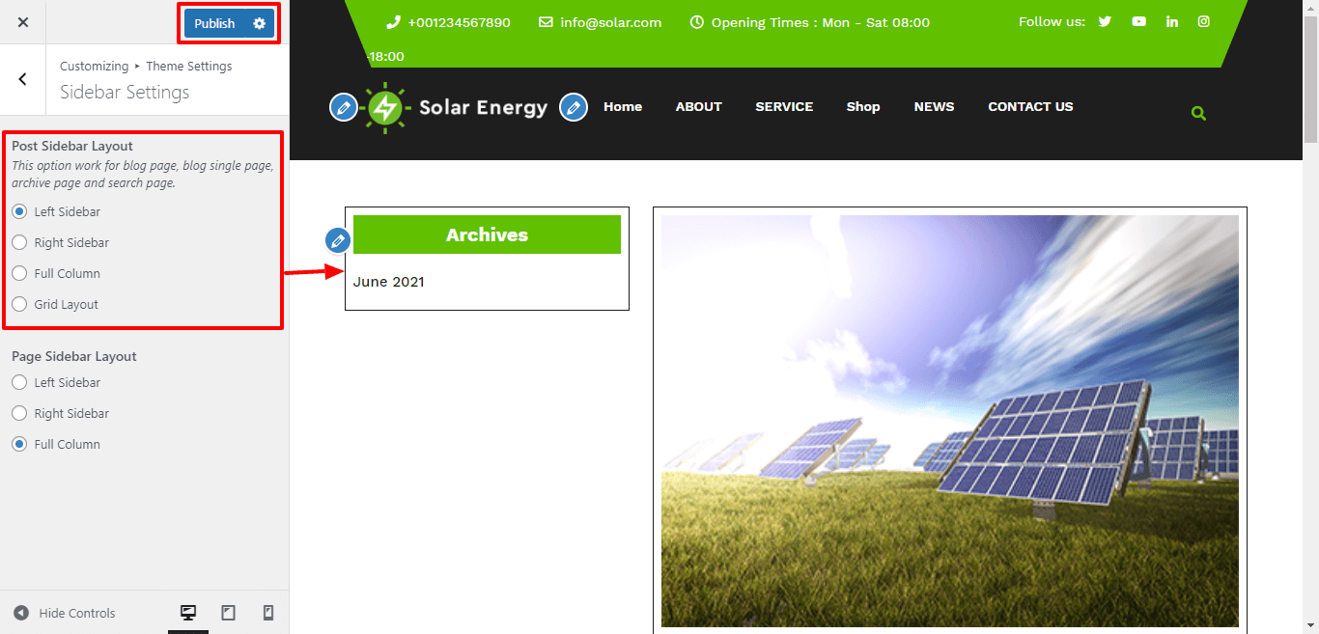
Task: Click edit pencil left of site logo
Action: tap(343, 107)
